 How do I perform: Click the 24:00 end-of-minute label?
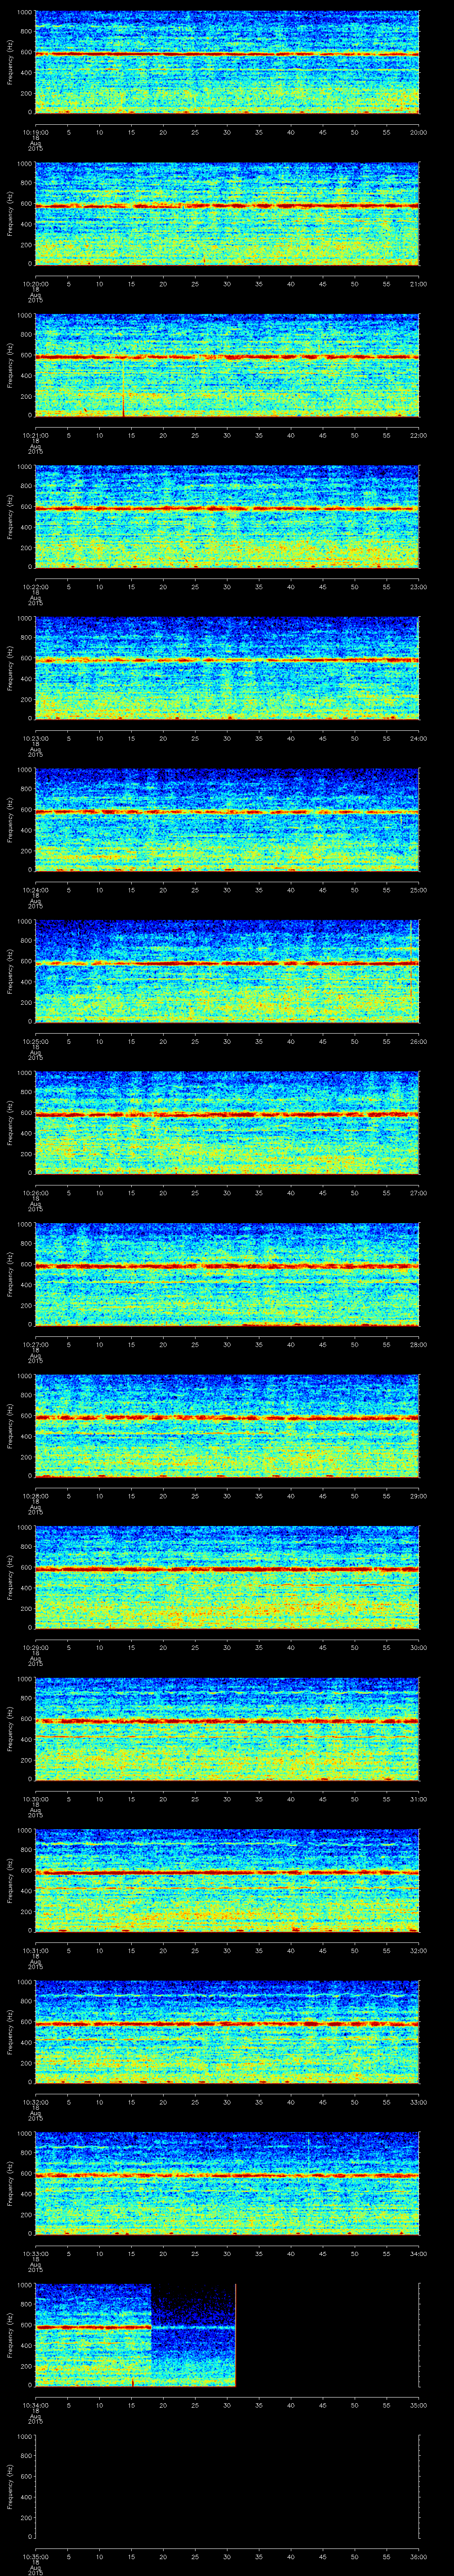(419, 738)
